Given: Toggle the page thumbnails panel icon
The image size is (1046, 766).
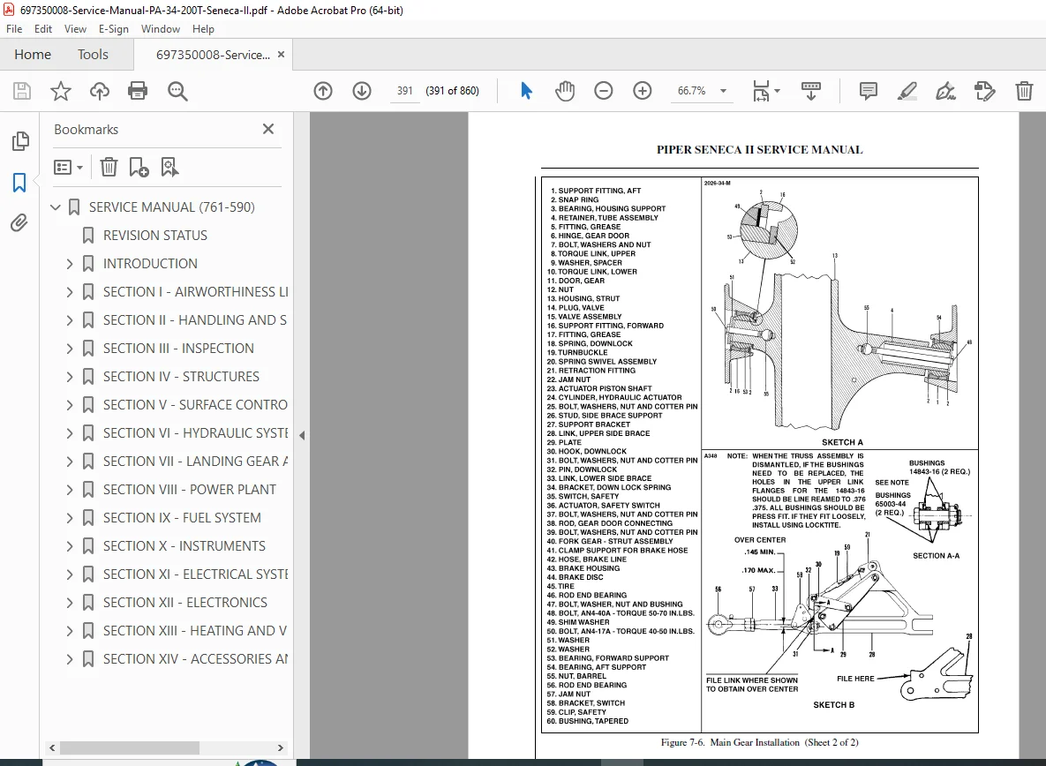Looking at the screenshot, I should 20,140.
